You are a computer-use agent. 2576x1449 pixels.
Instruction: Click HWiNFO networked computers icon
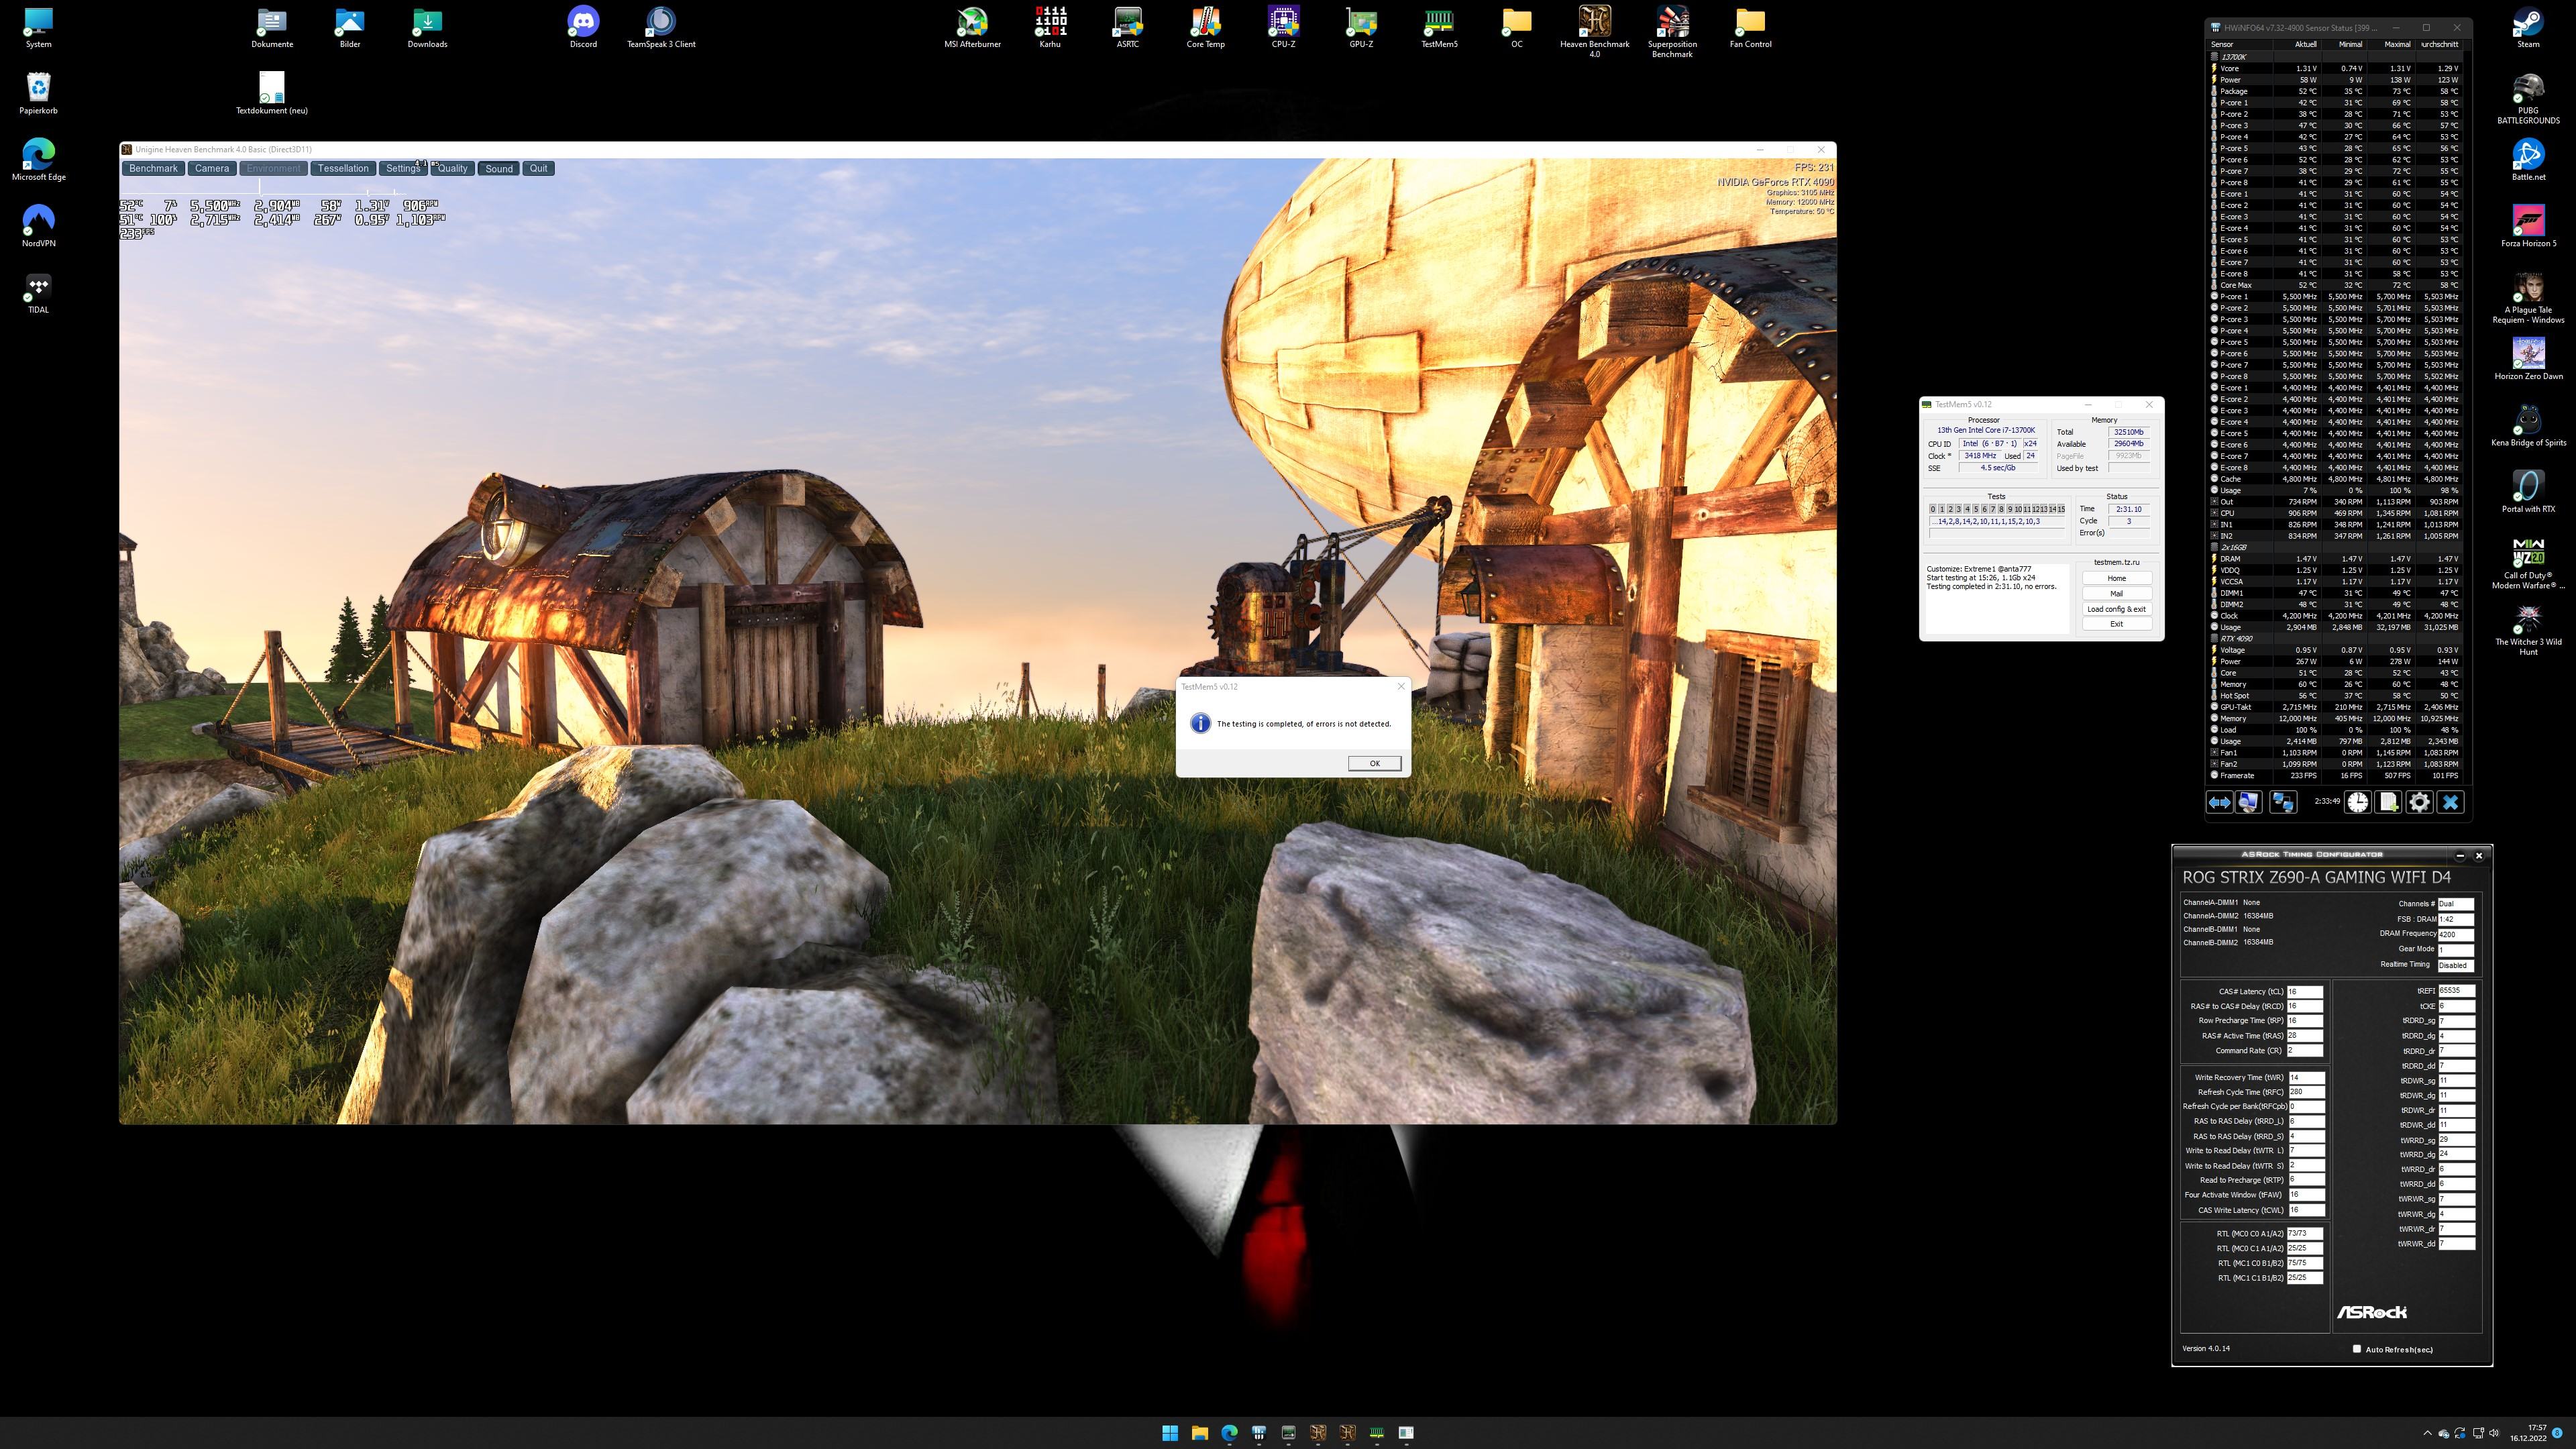[2282, 802]
